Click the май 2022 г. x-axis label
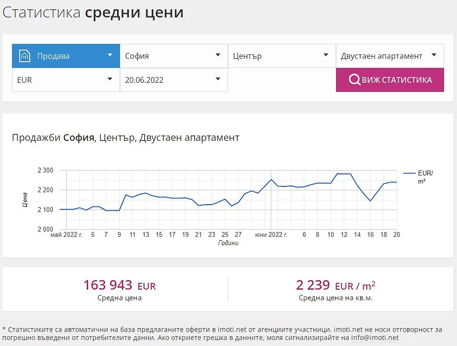 pos(67,235)
